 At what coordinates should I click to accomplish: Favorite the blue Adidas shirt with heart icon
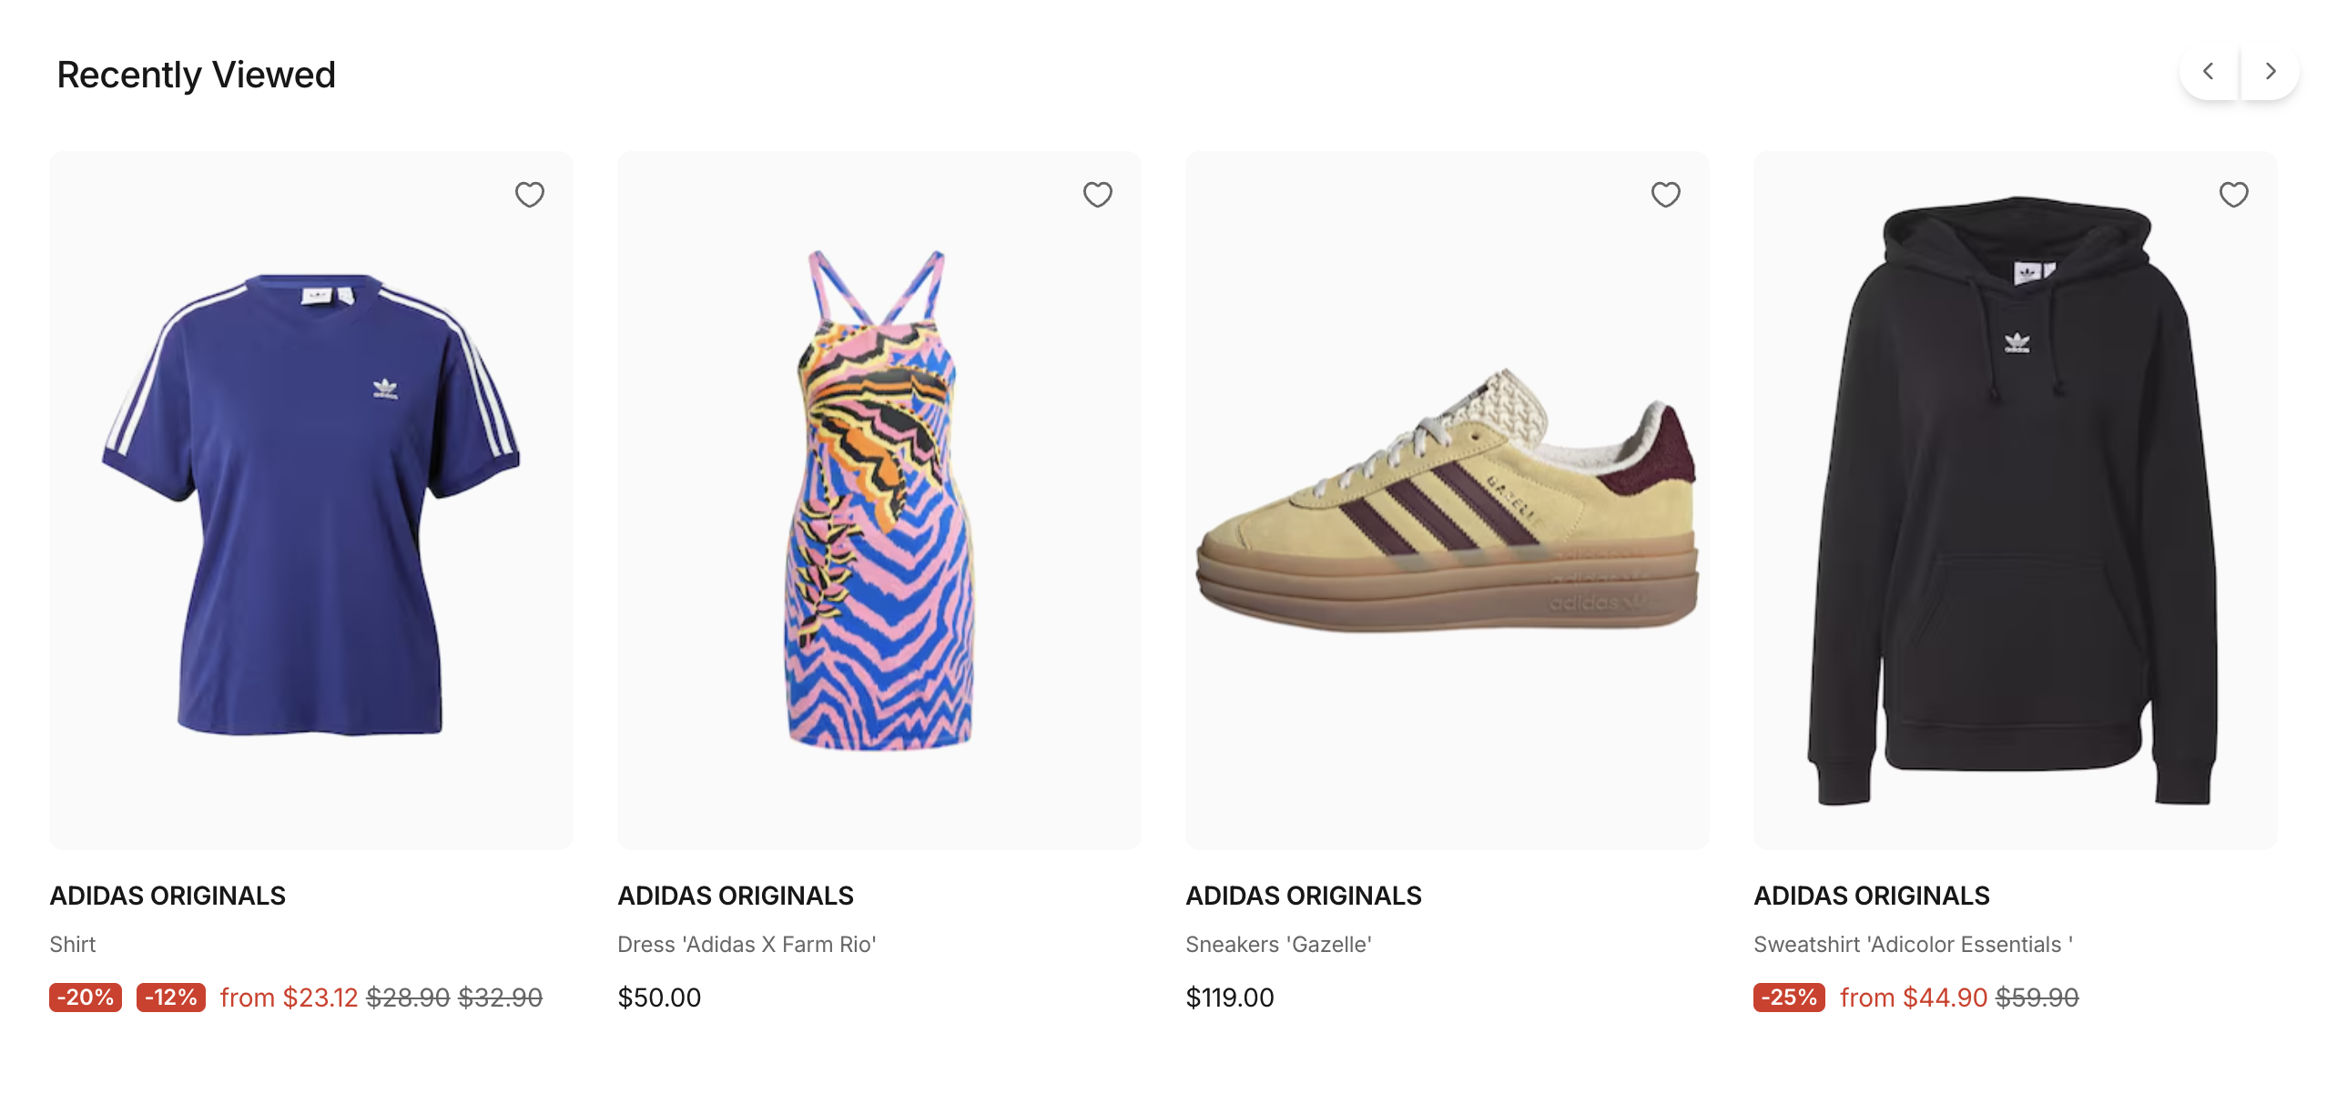529,194
